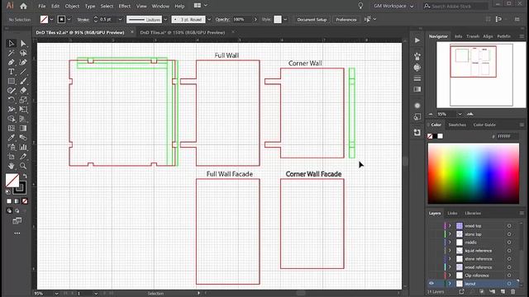The height and width of the screenshot is (297, 529).
Task: Activate the Zoom tool
Action: pyautogui.click(x=23, y=166)
